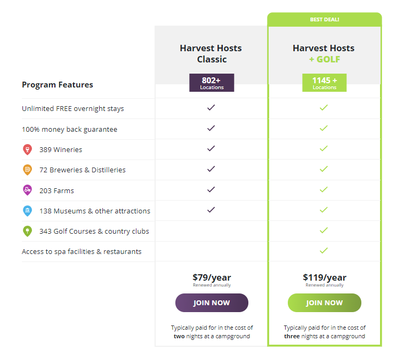
Task: Click Classic checkmark in 203 Farms row
Action: tap(211, 189)
